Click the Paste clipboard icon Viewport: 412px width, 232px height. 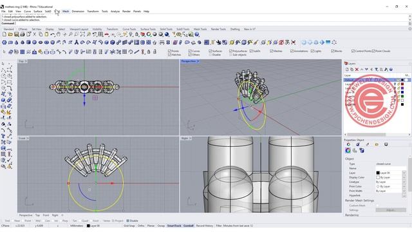[46, 34]
